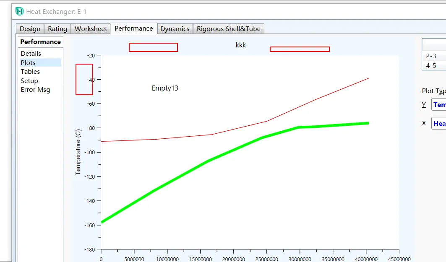
Task: Choose Setup in the Performance list
Action: pyautogui.click(x=29, y=81)
